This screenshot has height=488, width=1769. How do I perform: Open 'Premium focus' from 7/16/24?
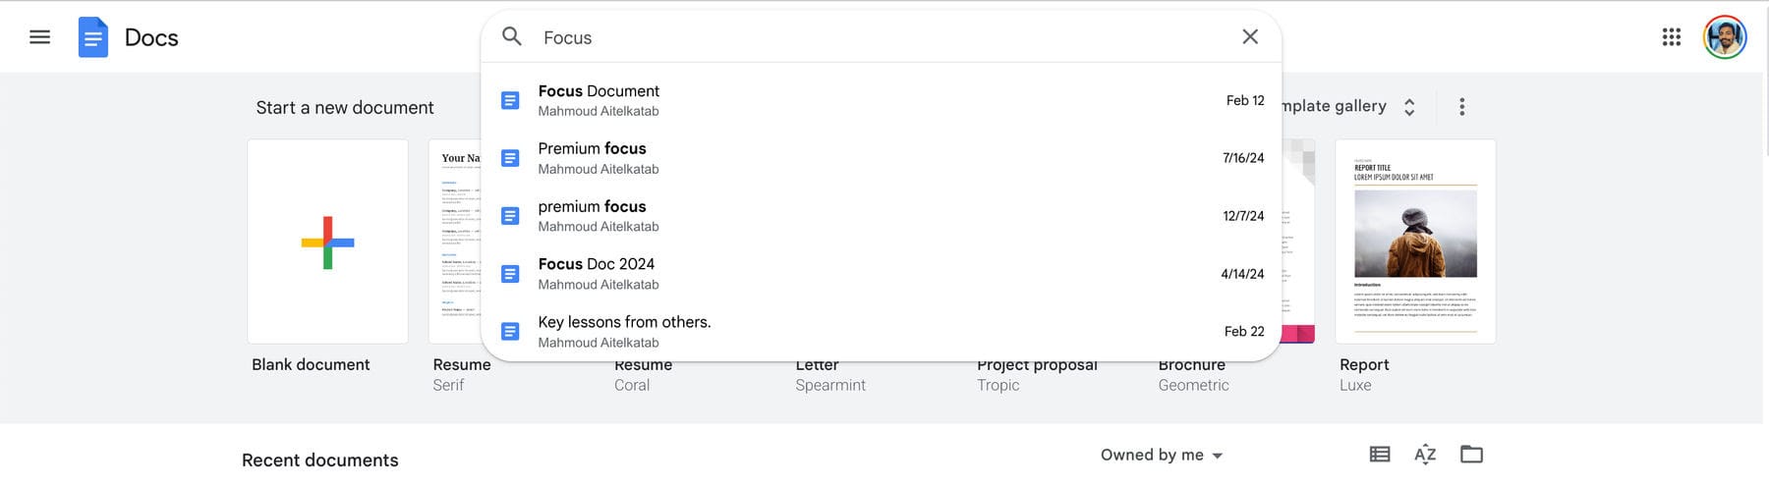(882, 158)
